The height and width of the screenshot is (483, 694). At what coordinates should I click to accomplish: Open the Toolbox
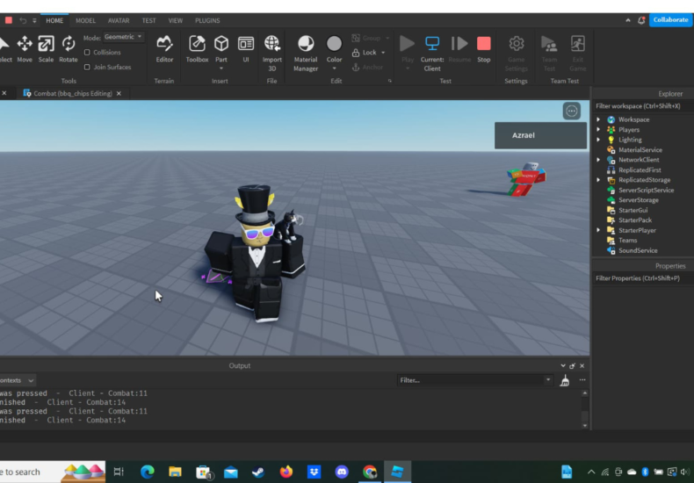coord(197,48)
